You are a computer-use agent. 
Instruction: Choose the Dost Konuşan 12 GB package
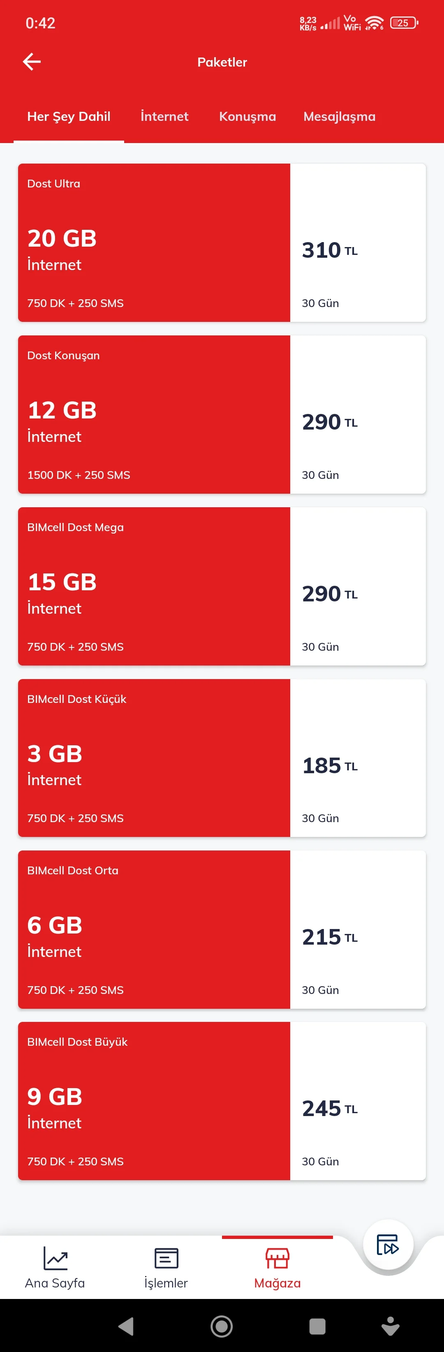154,414
